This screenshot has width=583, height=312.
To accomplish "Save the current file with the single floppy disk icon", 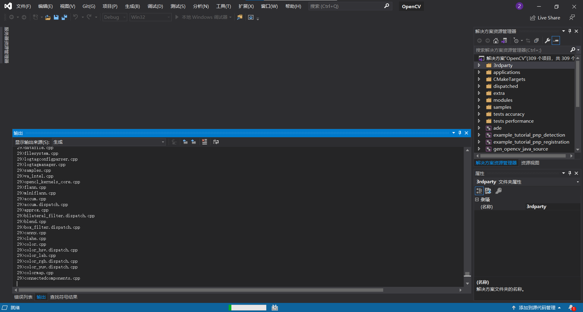I will pyautogui.click(x=56, y=17).
